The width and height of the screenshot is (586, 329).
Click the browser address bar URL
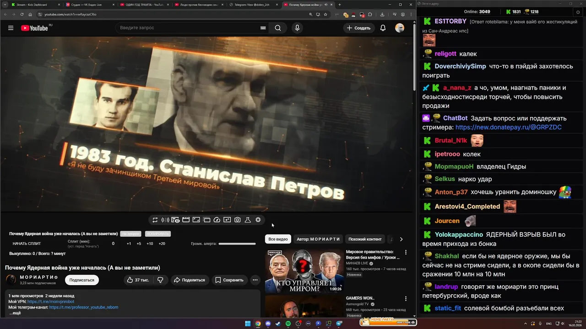pos(71,14)
